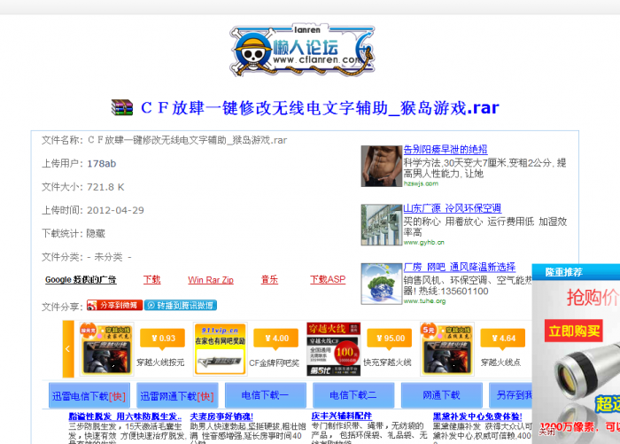Click '快充穿越火线' product caption
The width and height of the screenshot is (620, 444).
[388, 362]
